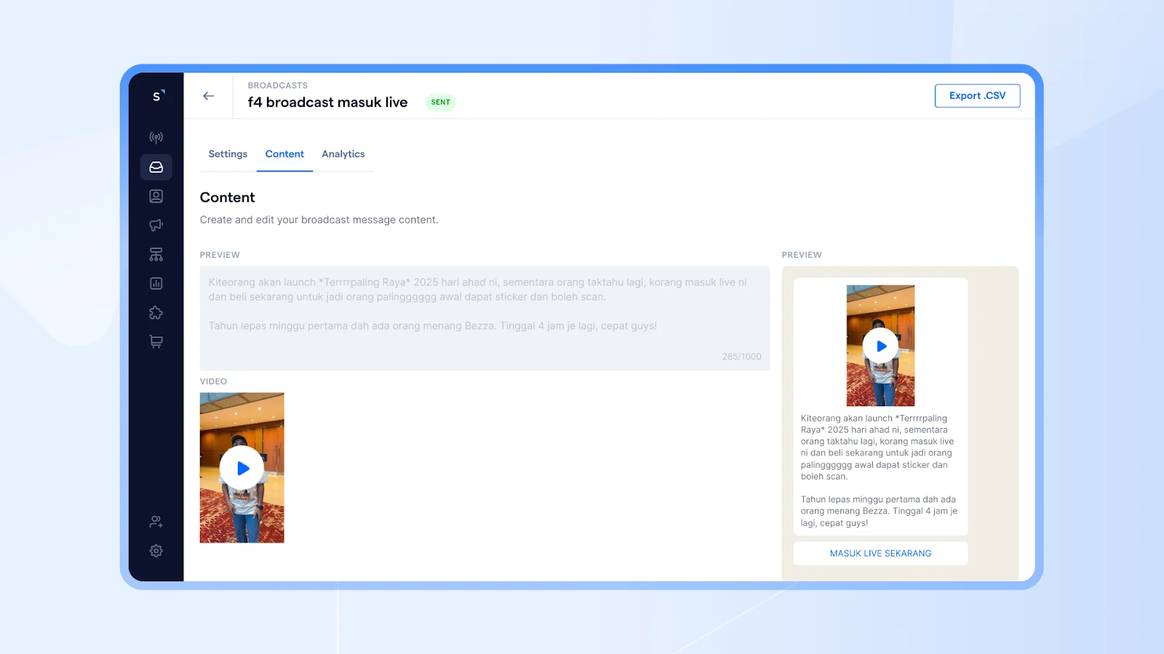Switch to the Settings tab
Screen dimensions: 1164x654
click(x=228, y=154)
